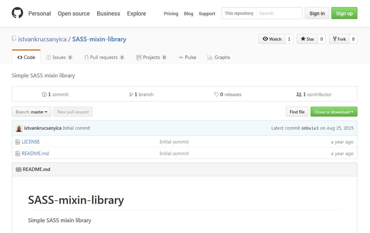The width and height of the screenshot is (370, 233).
Task: Click the README.md file icon in file list
Action: pyautogui.click(x=18, y=154)
